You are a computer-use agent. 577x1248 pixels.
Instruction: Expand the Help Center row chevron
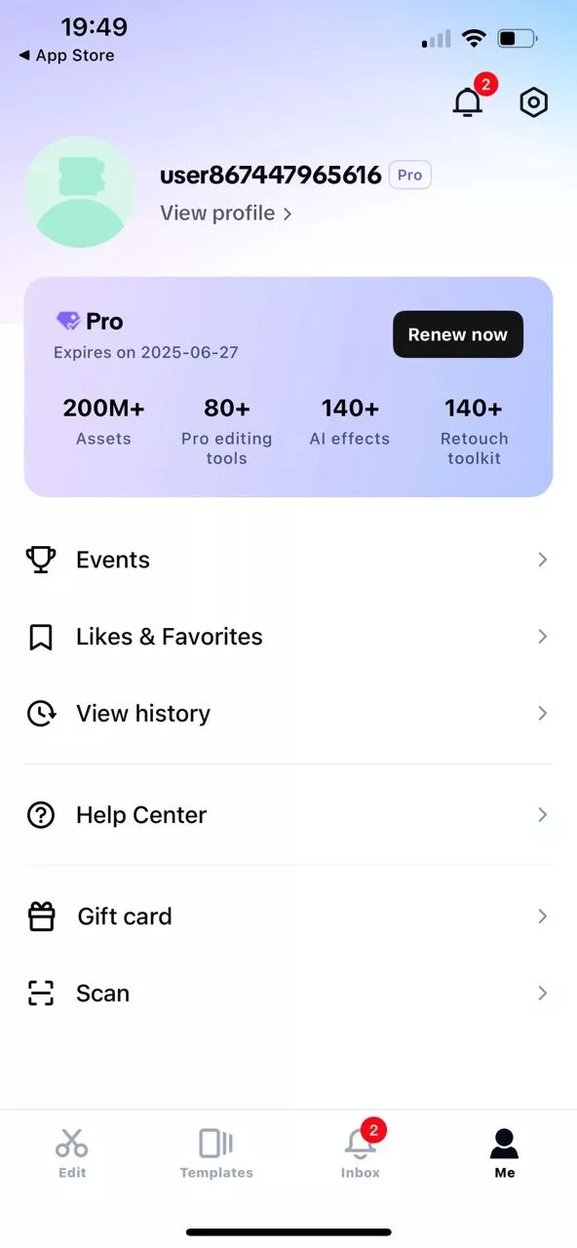(543, 815)
